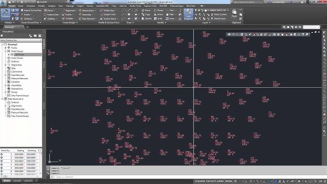Viewport: 327px width, 184px height.
Task: Open the Toolspace palette button
Action: tap(5, 14)
